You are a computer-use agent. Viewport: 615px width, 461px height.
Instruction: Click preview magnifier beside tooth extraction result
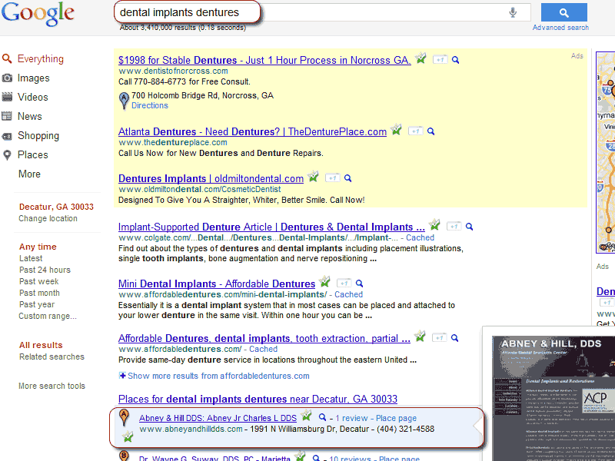(454, 338)
